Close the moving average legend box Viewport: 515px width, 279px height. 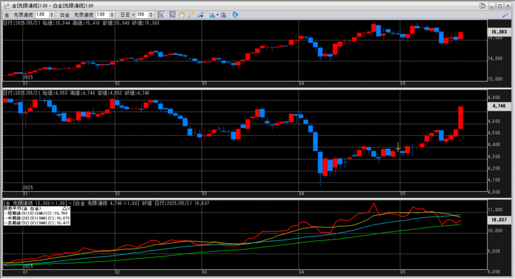(x=68, y=209)
